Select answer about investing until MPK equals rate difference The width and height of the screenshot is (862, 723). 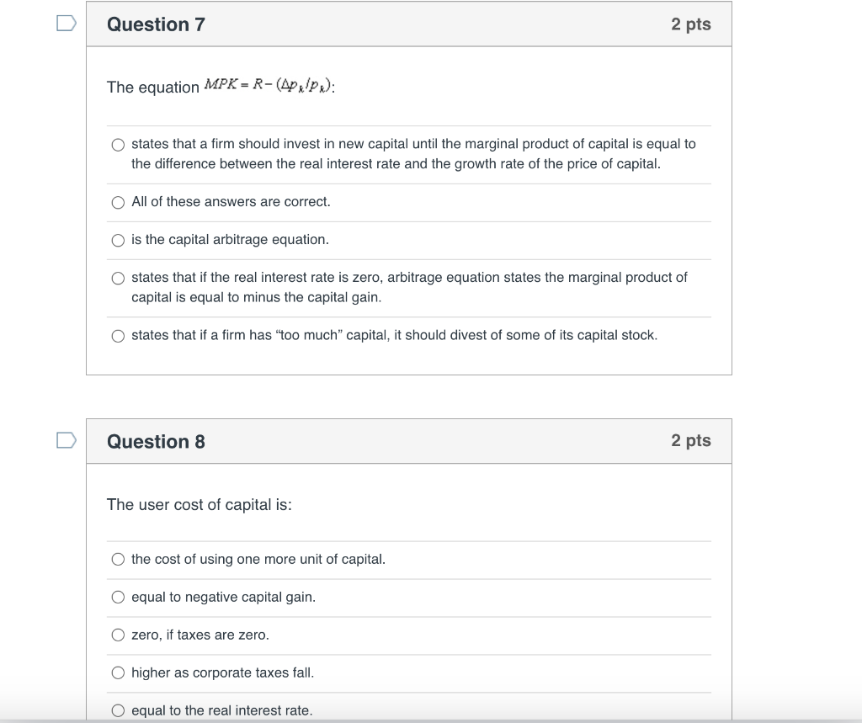pyautogui.click(x=118, y=144)
